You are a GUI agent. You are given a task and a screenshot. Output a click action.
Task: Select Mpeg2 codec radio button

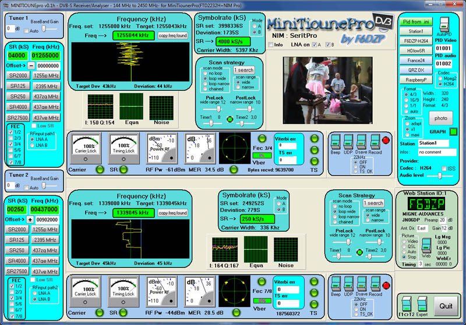(440, 79)
